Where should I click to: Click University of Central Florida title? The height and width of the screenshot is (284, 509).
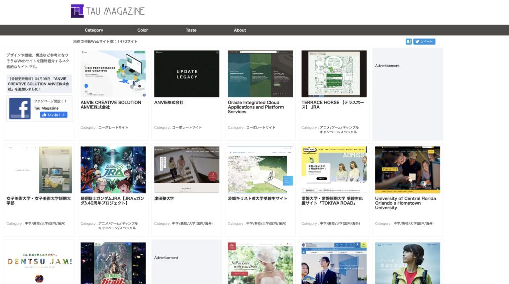tap(406, 203)
